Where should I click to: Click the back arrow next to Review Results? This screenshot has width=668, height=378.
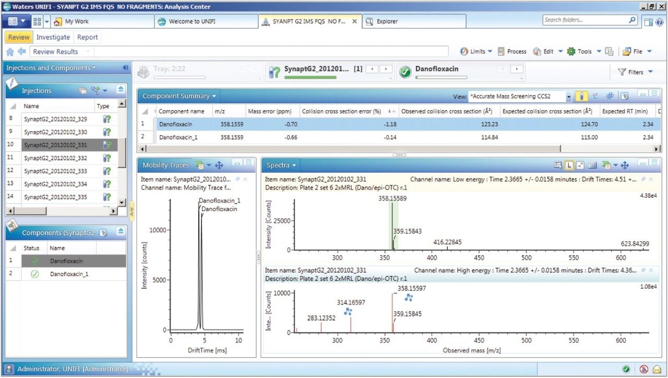pyautogui.click(x=21, y=52)
